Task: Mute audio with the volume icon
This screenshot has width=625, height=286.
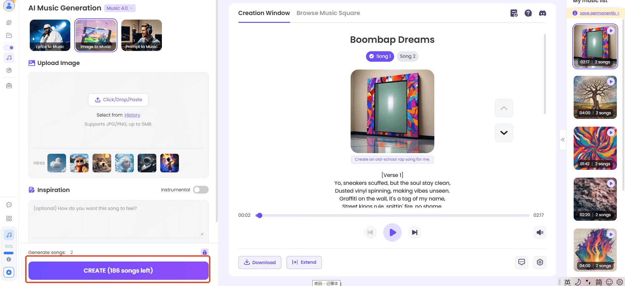Action: [540, 232]
